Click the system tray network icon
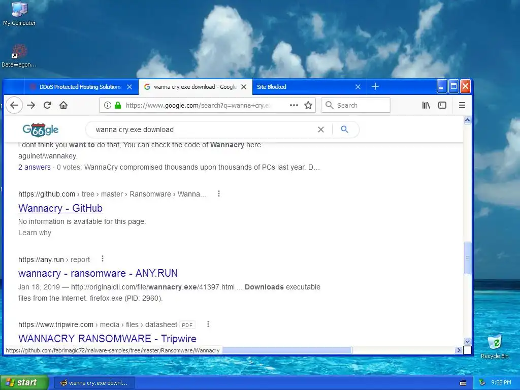Viewport: 520px width, 390px height. click(482, 383)
